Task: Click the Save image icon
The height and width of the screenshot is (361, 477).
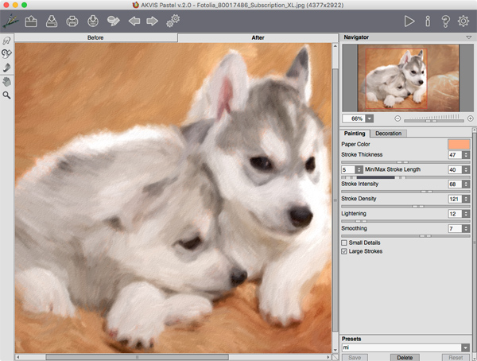Action: [52, 21]
